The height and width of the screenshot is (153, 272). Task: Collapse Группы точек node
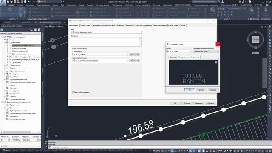[5, 42]
